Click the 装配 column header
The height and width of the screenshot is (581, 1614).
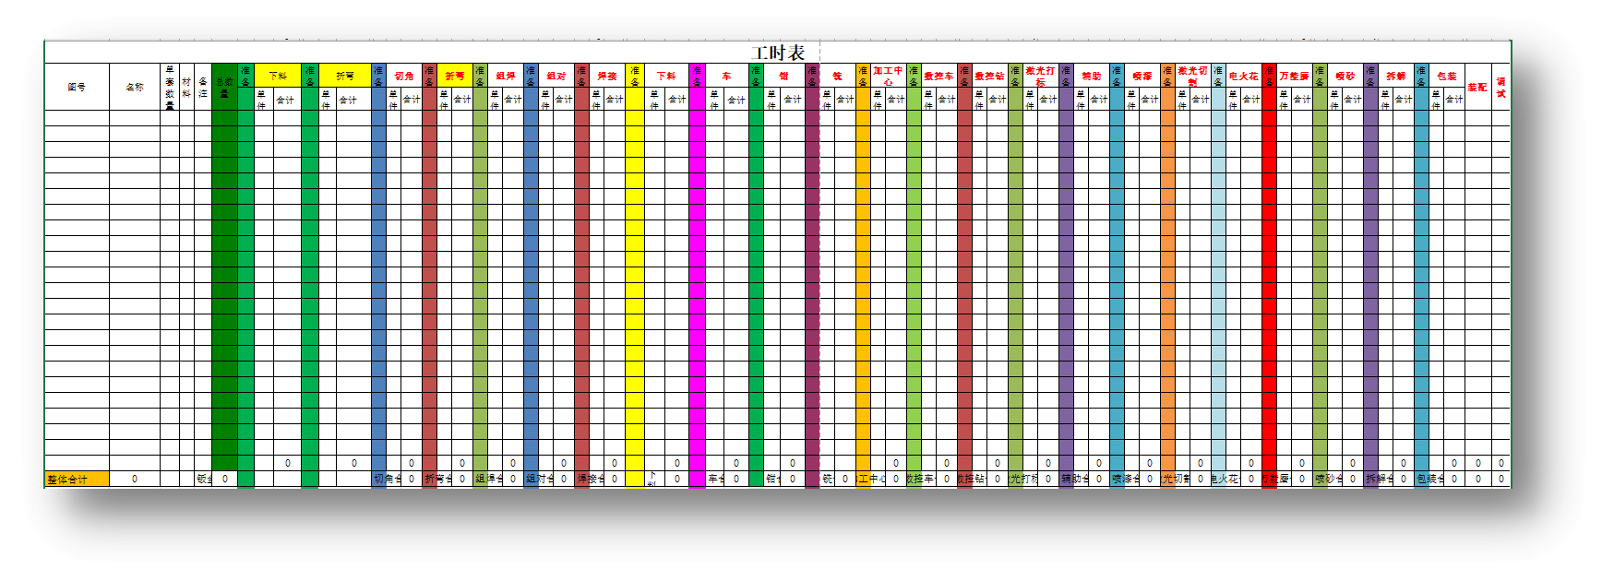1477,88
